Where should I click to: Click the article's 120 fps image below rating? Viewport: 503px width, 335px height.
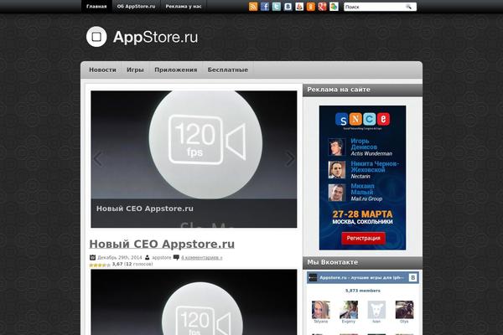coord(194,302)
